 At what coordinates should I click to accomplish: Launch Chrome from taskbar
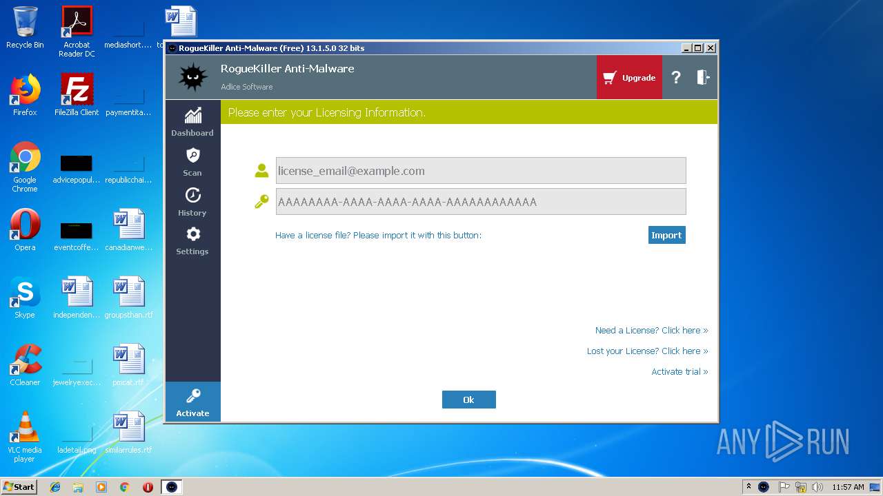pyautogui.click(x=124, y=487)
